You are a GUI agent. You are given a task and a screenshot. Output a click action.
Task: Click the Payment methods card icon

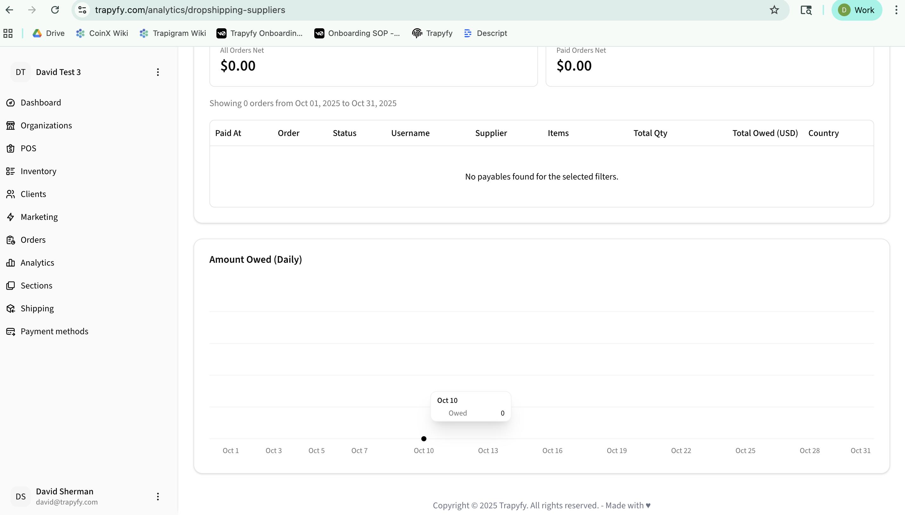pyautogui.click(x=10, y=331)
